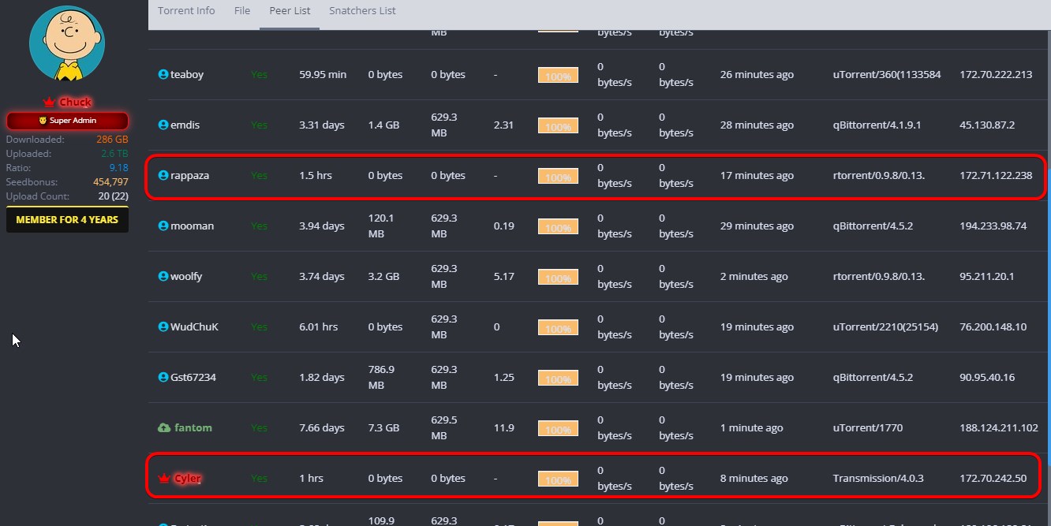Open woolfy's profile link
The width and height of the screenshot is (1051, 526).
pyautogui.click(x=187, y=276)
